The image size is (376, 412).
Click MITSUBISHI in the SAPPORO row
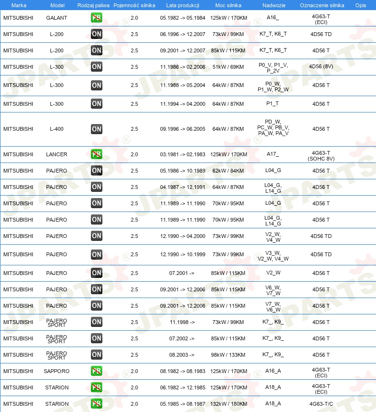point(18,371)
